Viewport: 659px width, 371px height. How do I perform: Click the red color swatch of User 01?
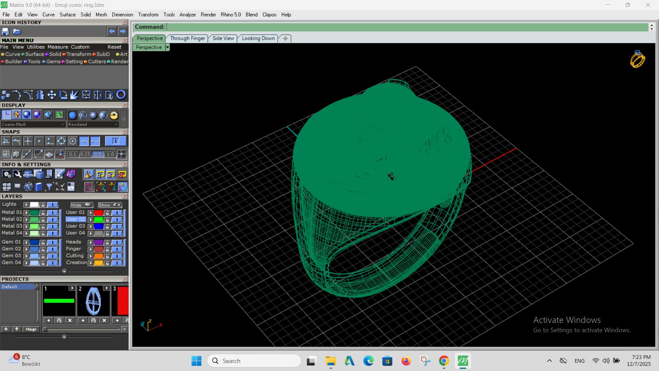point(99,213)
